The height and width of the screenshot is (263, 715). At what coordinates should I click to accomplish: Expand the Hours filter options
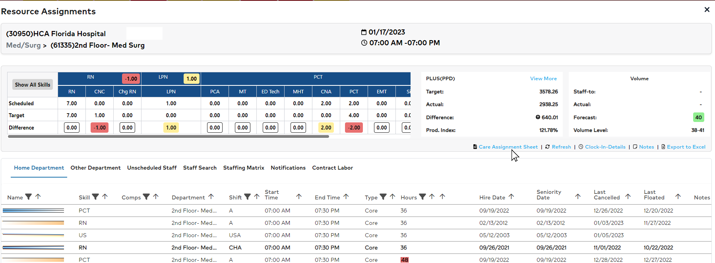[422, 197]
